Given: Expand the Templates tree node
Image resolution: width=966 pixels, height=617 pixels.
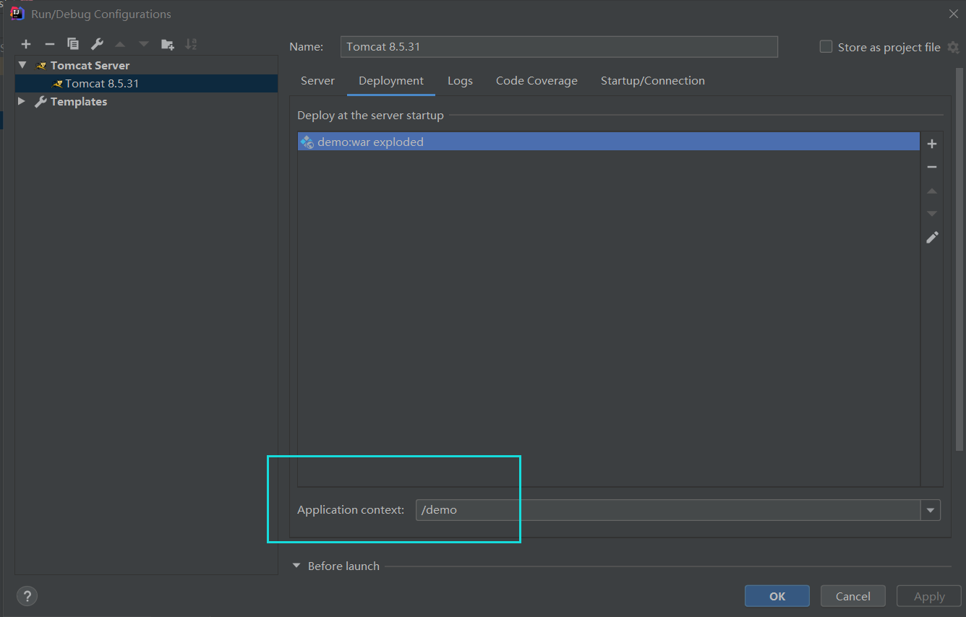Looking at the screenshot, I should [22, 101].
